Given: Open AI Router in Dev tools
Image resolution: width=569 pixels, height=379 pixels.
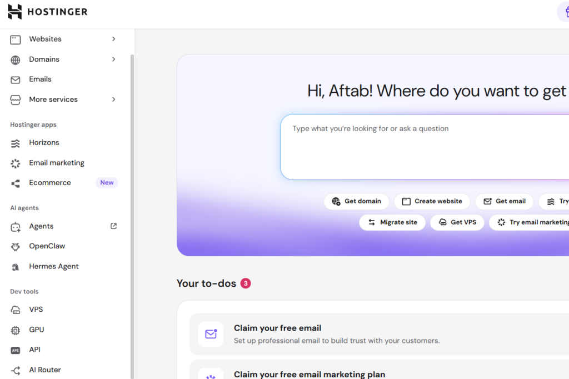Looking at the screenshot, I should 63,370.
